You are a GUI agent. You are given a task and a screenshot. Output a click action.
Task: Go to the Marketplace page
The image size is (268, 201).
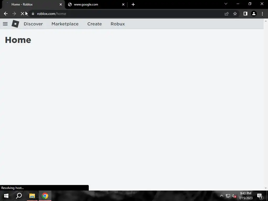(65, 24)
